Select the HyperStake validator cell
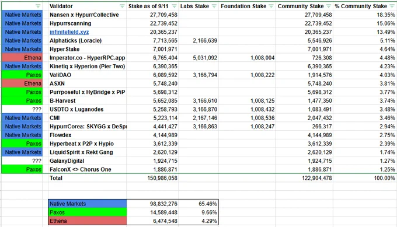Screen dimensions: 397x227 (88, 50)
